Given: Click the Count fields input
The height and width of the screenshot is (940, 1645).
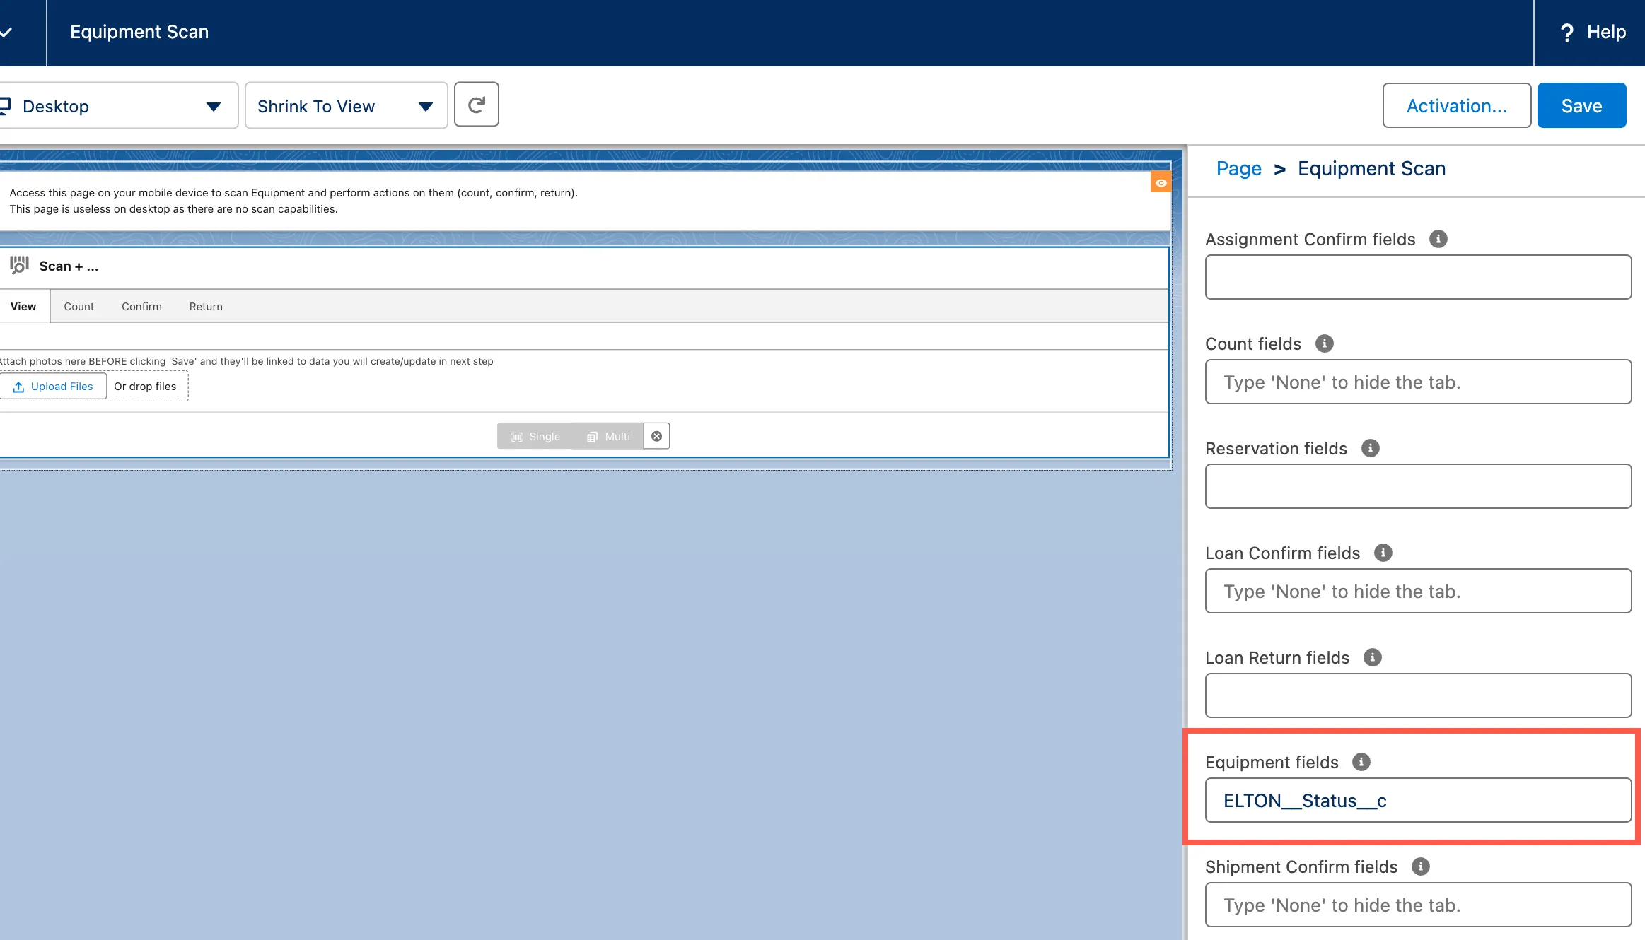Looking at the screenshot, I should [1418, 382].
